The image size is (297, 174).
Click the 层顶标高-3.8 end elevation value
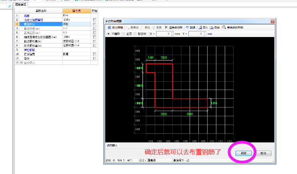coord(77,45)
